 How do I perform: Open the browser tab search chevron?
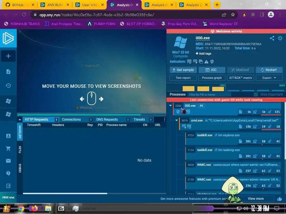click(x=241, y=4)
